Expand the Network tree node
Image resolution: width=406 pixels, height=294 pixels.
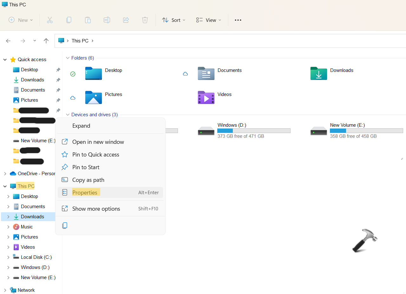(x=5, y=290)
